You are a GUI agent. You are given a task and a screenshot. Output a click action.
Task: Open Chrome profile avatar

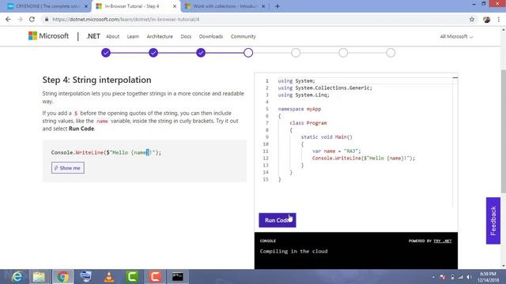(487, 19)
